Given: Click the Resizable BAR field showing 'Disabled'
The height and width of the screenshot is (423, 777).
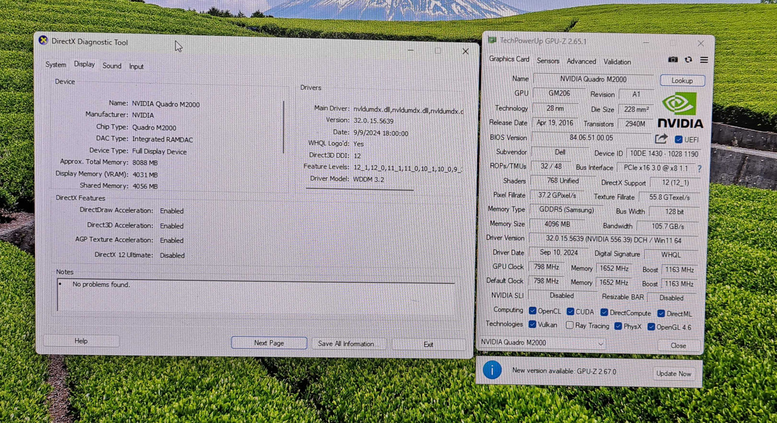Looking at the screenshot, I should coord(672,298).
